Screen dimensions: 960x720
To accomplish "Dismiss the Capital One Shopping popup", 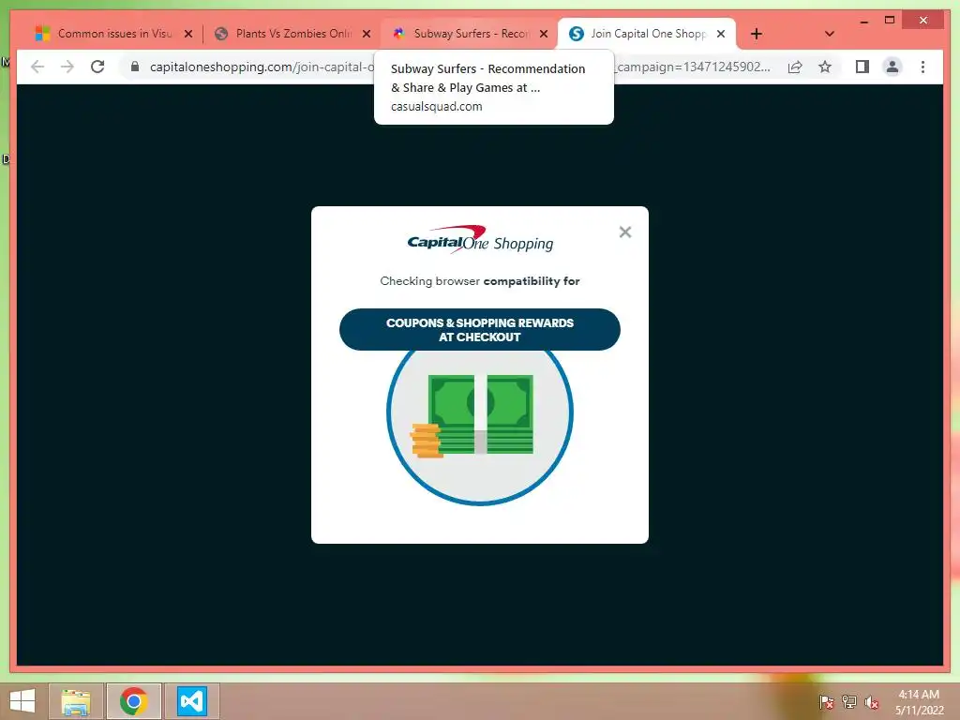I will pos(625,232).
